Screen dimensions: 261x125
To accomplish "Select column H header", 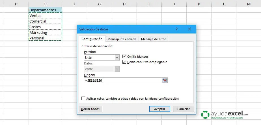I will pos(124,4).
